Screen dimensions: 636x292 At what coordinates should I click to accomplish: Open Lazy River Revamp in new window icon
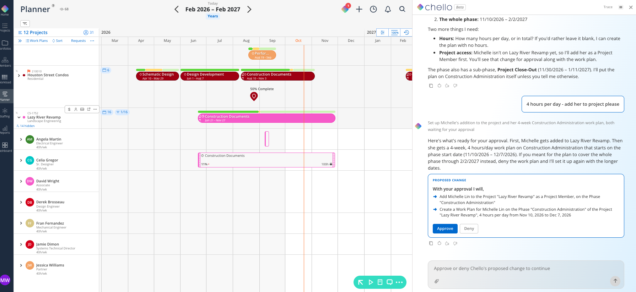89,109
